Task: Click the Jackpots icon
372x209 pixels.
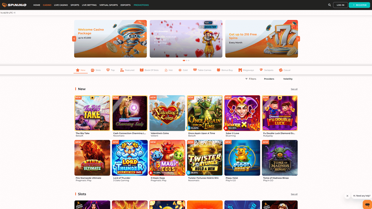Action: pos(261,70)
